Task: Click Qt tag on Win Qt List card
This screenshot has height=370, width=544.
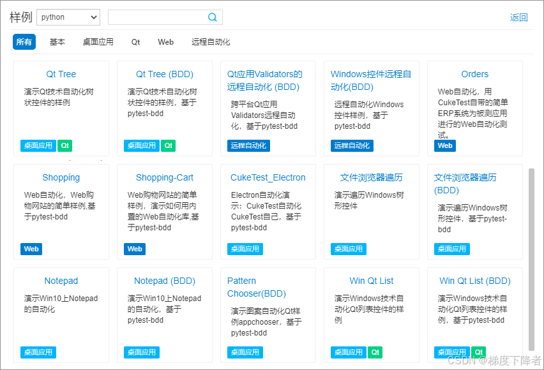Action: [375, 352]
